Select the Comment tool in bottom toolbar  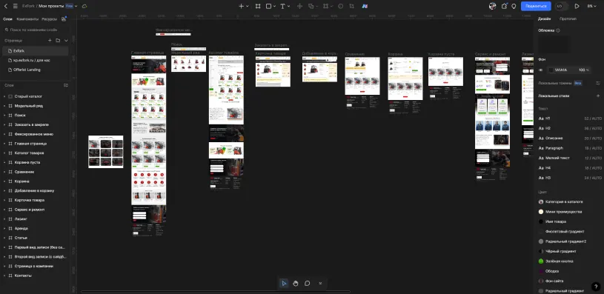(x=307, y=283)
